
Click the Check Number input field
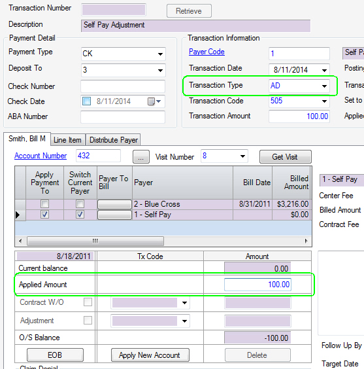click(123, 86)
